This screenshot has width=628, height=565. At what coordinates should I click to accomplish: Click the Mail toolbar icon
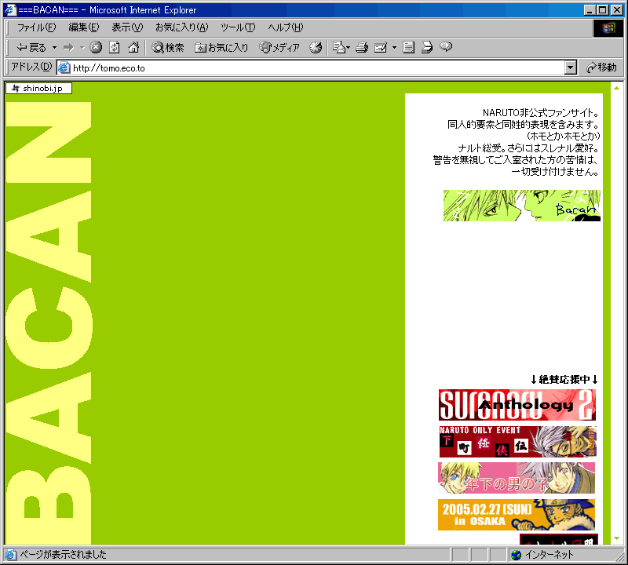tap(339, 48)
